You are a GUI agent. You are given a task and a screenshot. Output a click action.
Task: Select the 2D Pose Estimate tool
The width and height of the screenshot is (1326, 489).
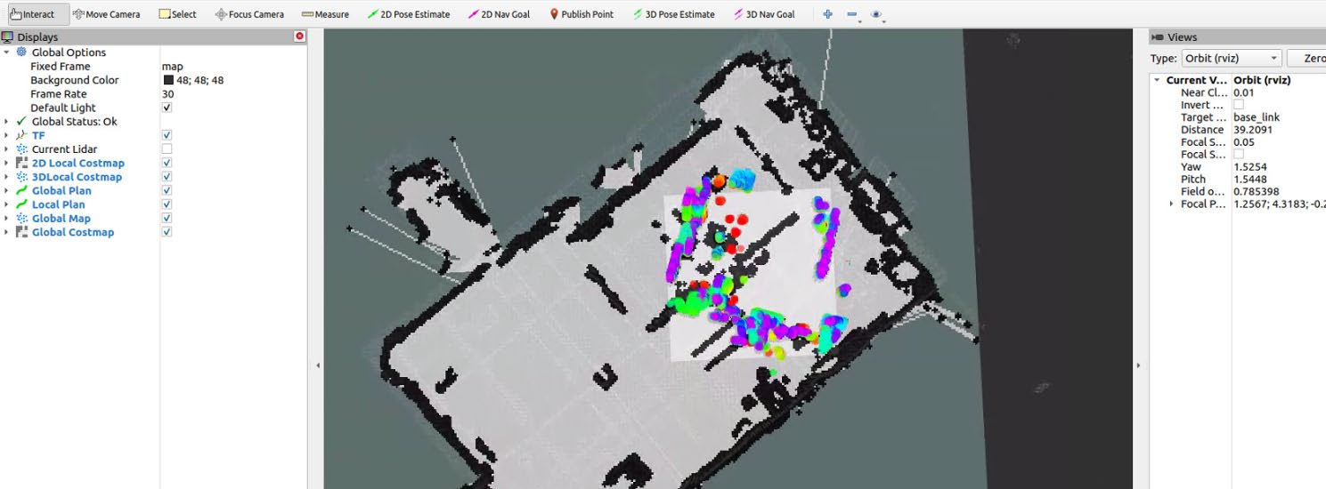(x=409, y=14)
